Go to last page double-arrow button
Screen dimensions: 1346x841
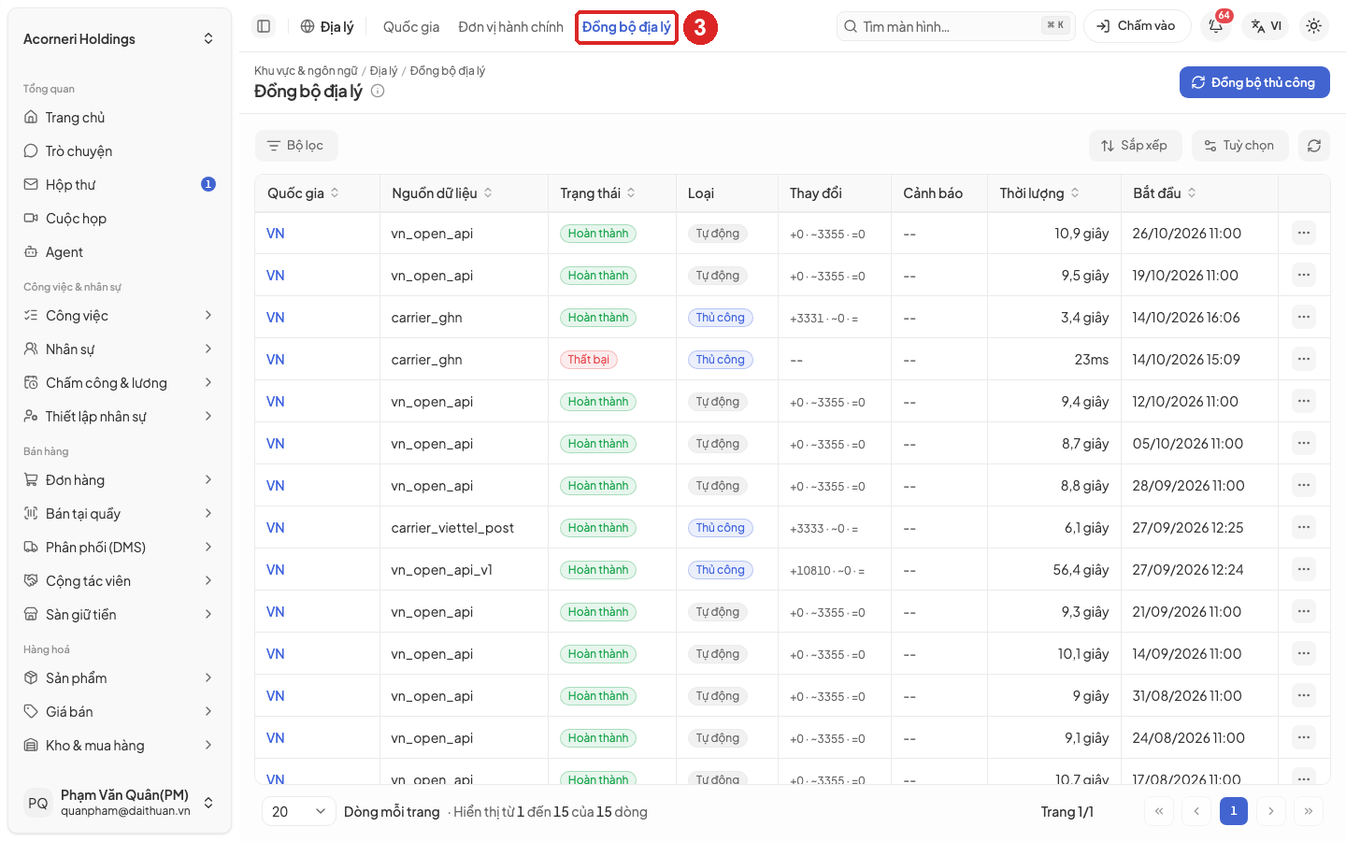[1309, 811]
